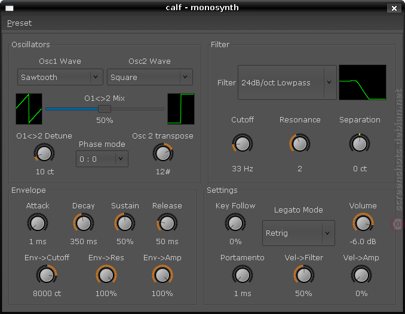Click the -6.0 dB volume value
Image resolution: width=405 pixels, height=314 pixels.
point(363,242)
